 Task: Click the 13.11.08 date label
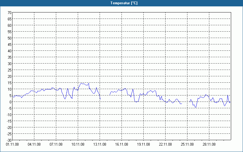100,144
